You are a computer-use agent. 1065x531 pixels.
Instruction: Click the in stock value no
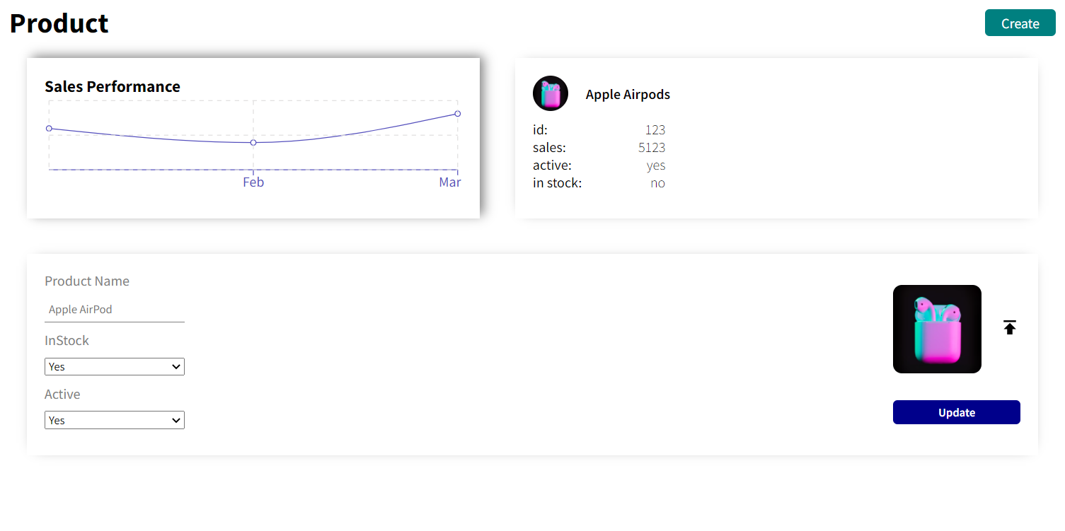coord(658,183)
